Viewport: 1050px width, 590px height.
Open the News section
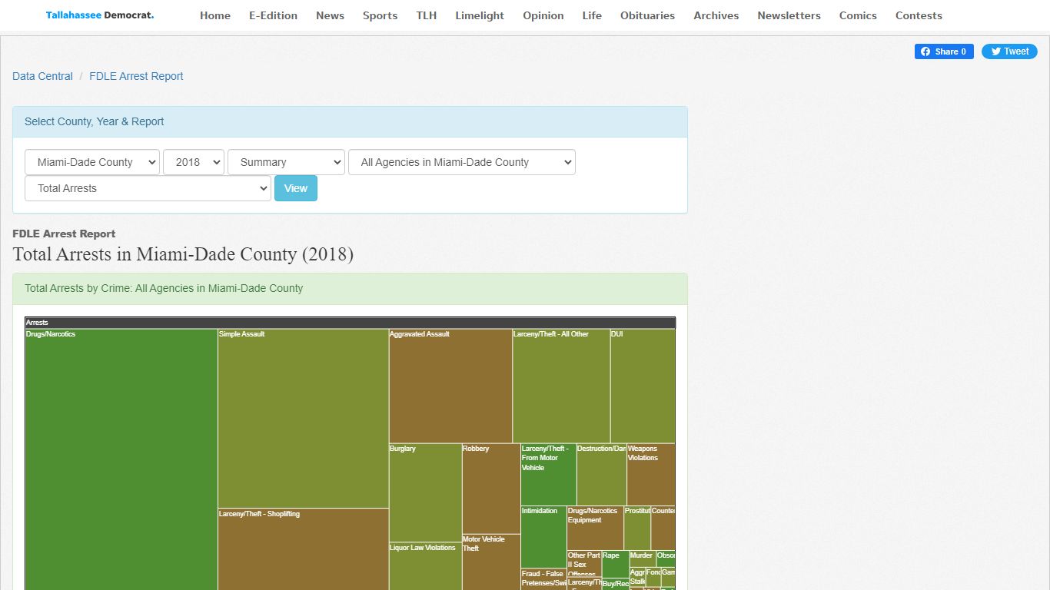pyautogui.click(x=330, y=15)
